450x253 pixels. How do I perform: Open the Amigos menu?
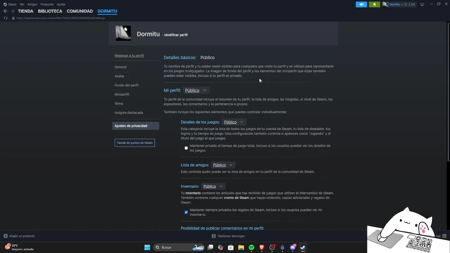coord(32,4)
